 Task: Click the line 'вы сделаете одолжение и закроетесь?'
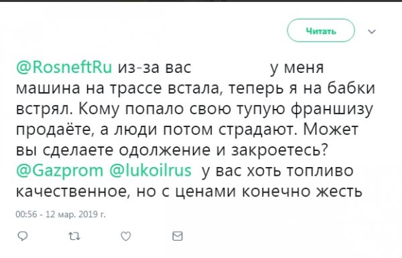(x=172, y=150)
